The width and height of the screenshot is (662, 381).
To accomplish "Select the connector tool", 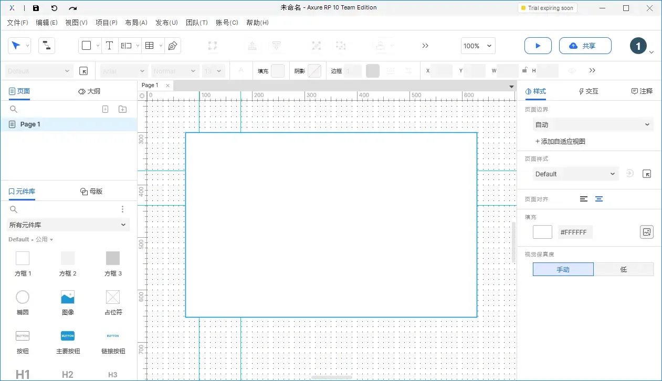I will coord(47,46).
